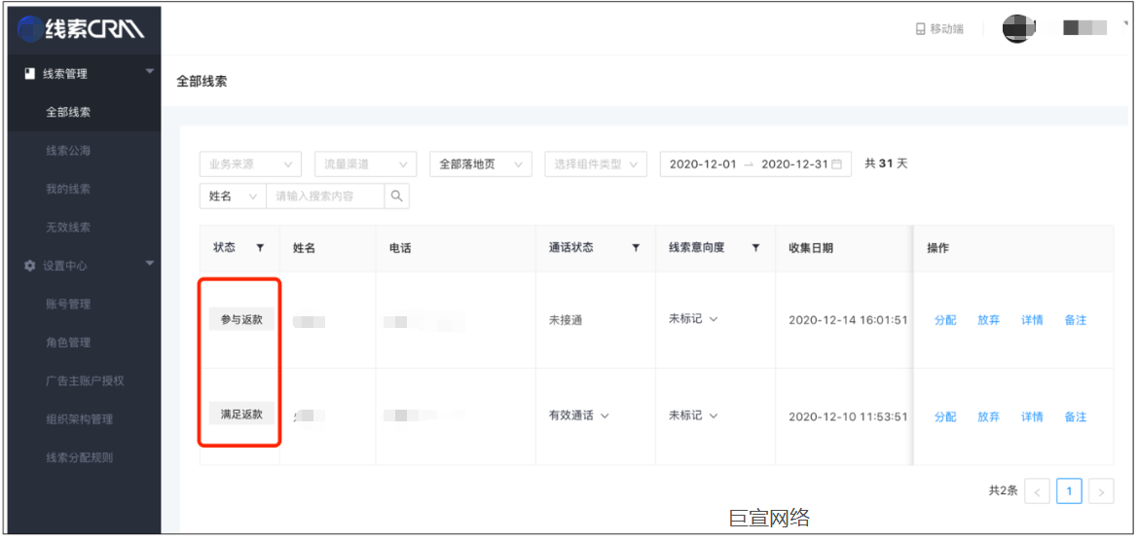The image size is (1138, 541).
Task: Open 未标记 dropdown in 2020-12-14 row
Action: pyautogui.click(x=693, y=319)
